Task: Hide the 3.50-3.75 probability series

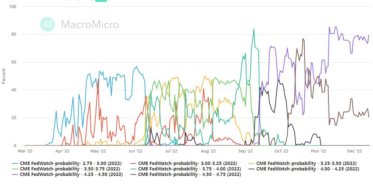Action: coord(68,169)
